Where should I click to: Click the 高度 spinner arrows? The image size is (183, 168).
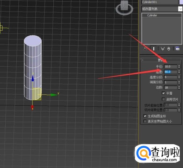[x=179, y=72]
